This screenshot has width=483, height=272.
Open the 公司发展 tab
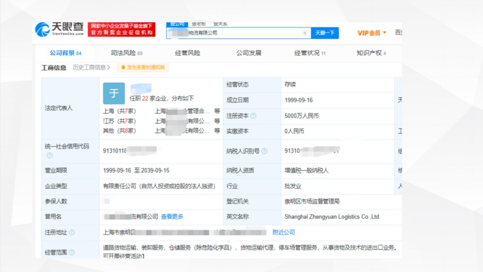[x=249, y=53]
